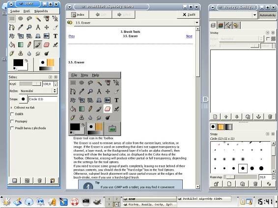Select the Rectangle Select tool in GIMP toolbox
Screen dimensions: 278x208
12,19
